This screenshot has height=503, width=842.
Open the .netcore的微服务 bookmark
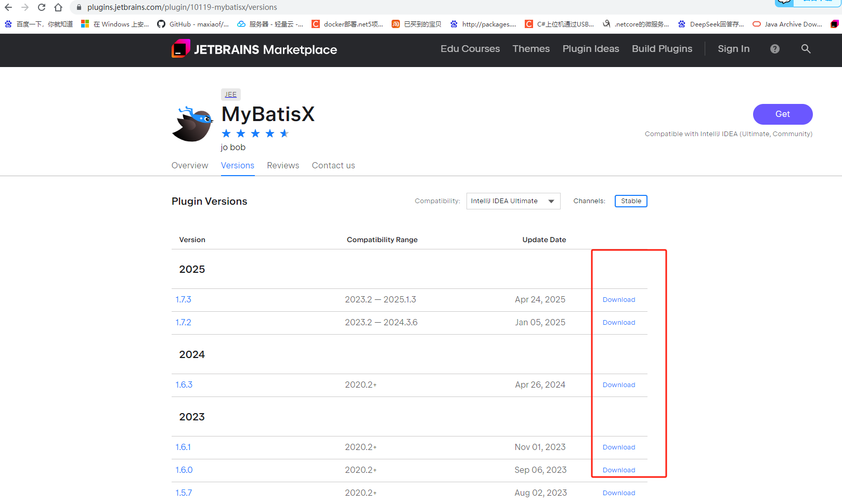point(636,24)
